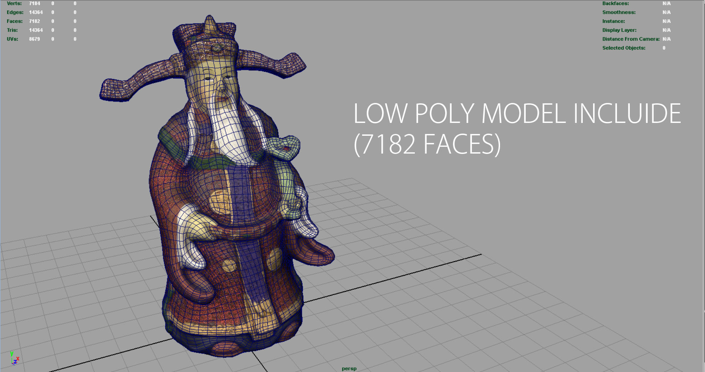Click the '(7182 FACES)' caption text
The width and height of the screenshot is (705, 372).
tap(427, 144)
